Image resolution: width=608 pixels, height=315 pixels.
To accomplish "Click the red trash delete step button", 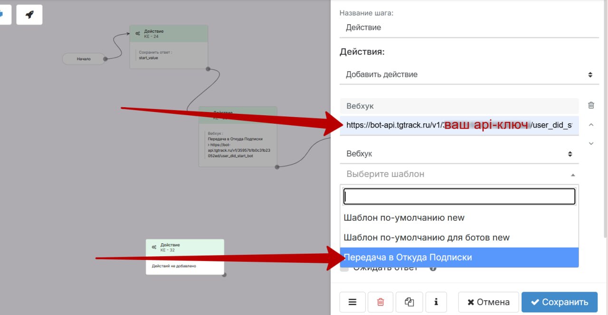I will 380,302.
